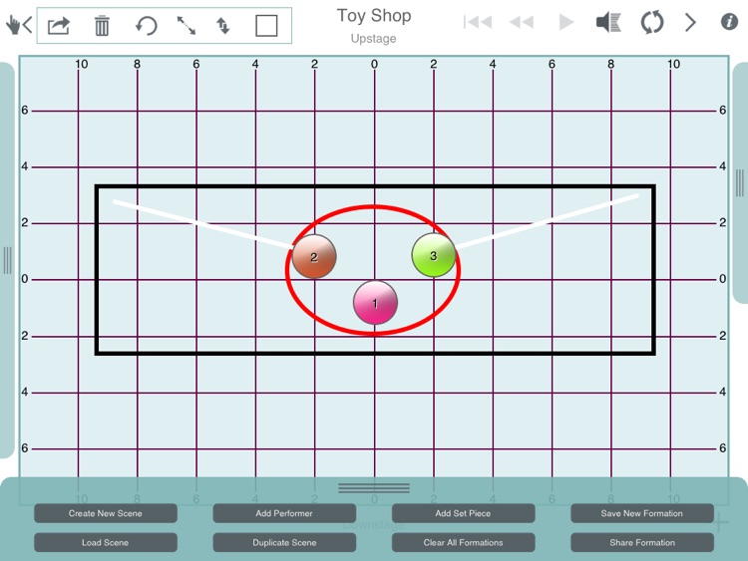Viewport: 748px width, 561px height.
Task: Go to next formation chevron
Action: pyautogui.click(x=690, y=22)
